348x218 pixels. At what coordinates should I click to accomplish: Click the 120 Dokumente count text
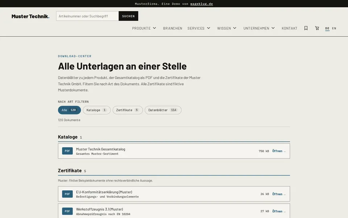[x=69, y=120]
